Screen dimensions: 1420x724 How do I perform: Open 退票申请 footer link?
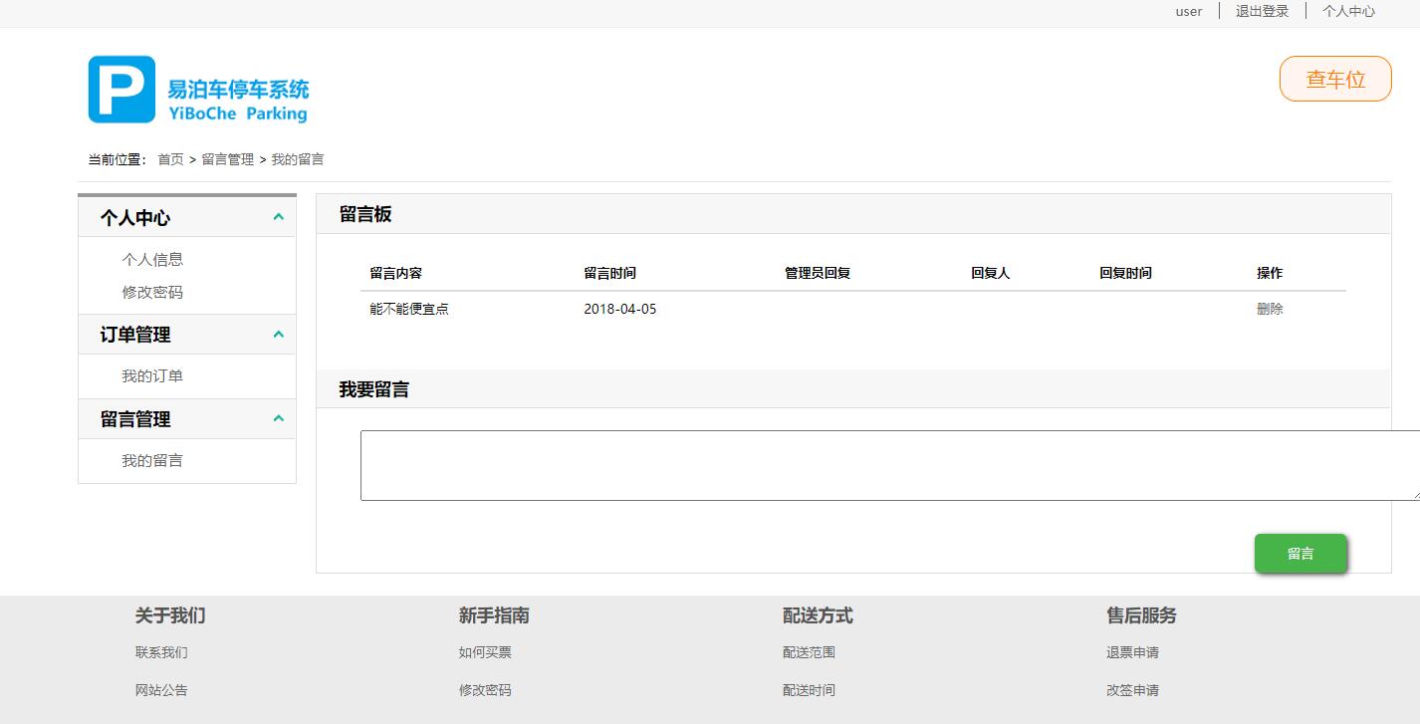[1132, 652]
